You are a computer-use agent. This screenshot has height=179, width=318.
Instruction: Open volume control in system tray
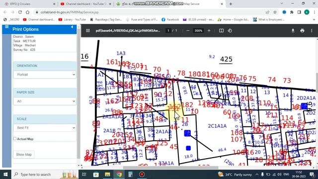(279, 175)
